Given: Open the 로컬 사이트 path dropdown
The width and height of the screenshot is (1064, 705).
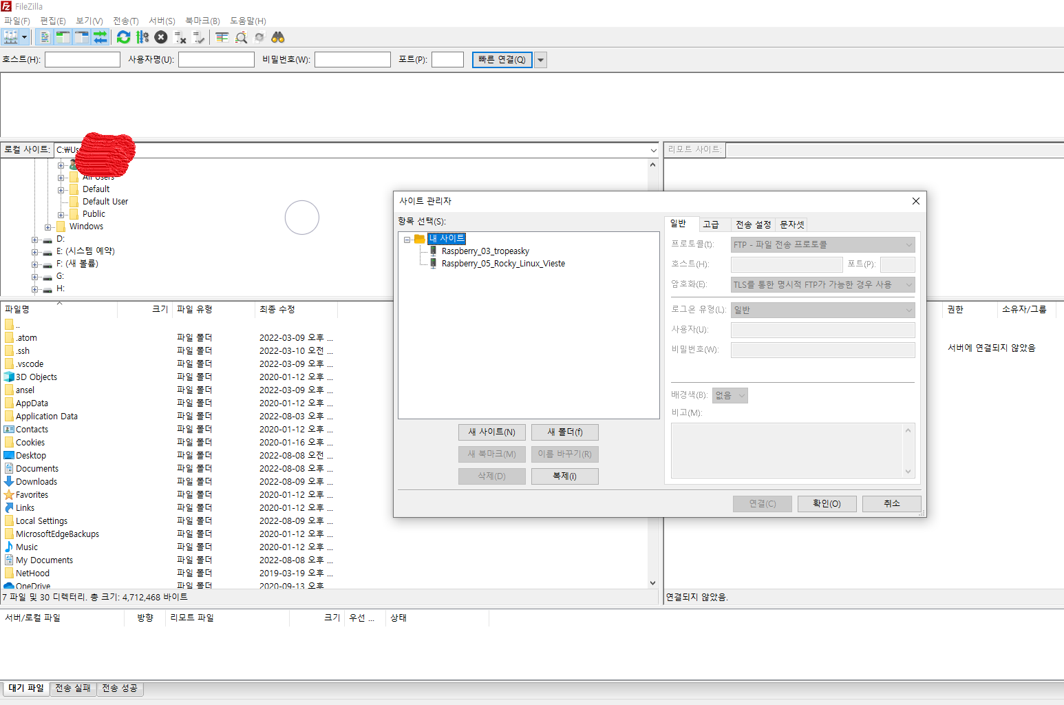Looking at the screenshot, I should [x=653, y=150].
